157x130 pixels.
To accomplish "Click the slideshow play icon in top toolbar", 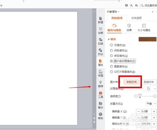I will [x=127, y=5].
